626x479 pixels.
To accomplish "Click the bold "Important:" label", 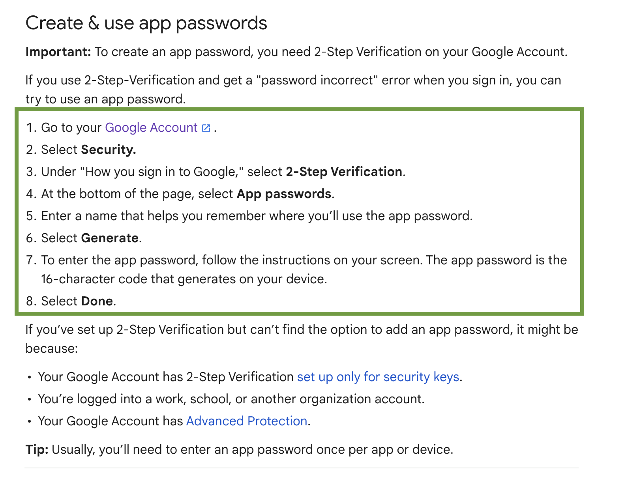I will pyautogui.click(x=58, y=52).
